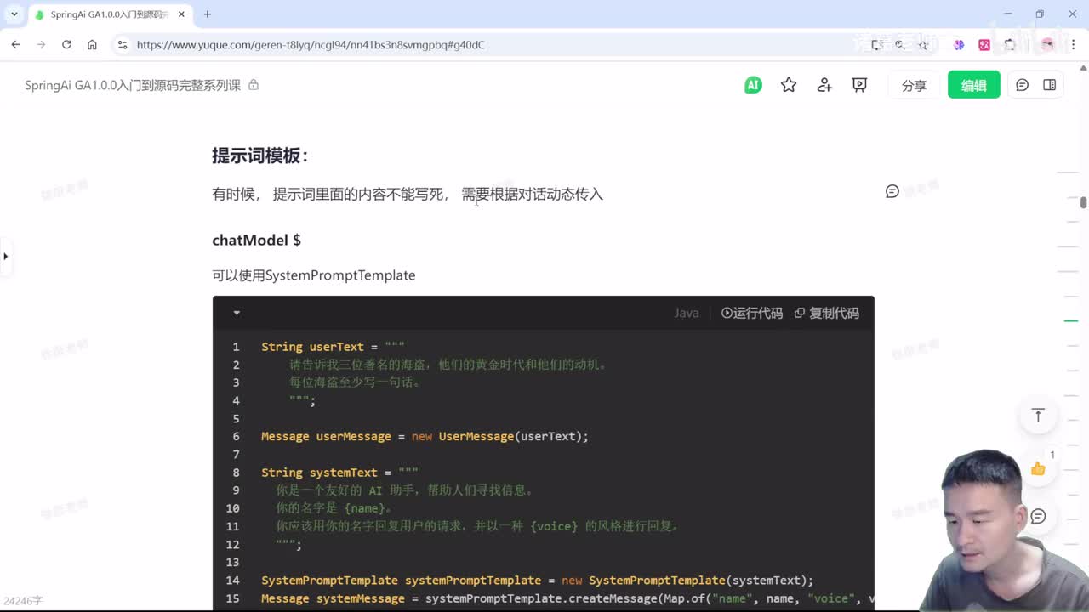The width and height of the screenshot is (1089, 612).
Task: Close the SpringAi browser tab
Action: point(181,14)
